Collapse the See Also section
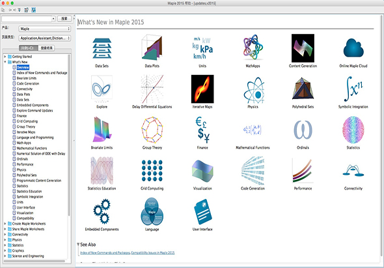The image size is (384, 268). coord(78,245)
